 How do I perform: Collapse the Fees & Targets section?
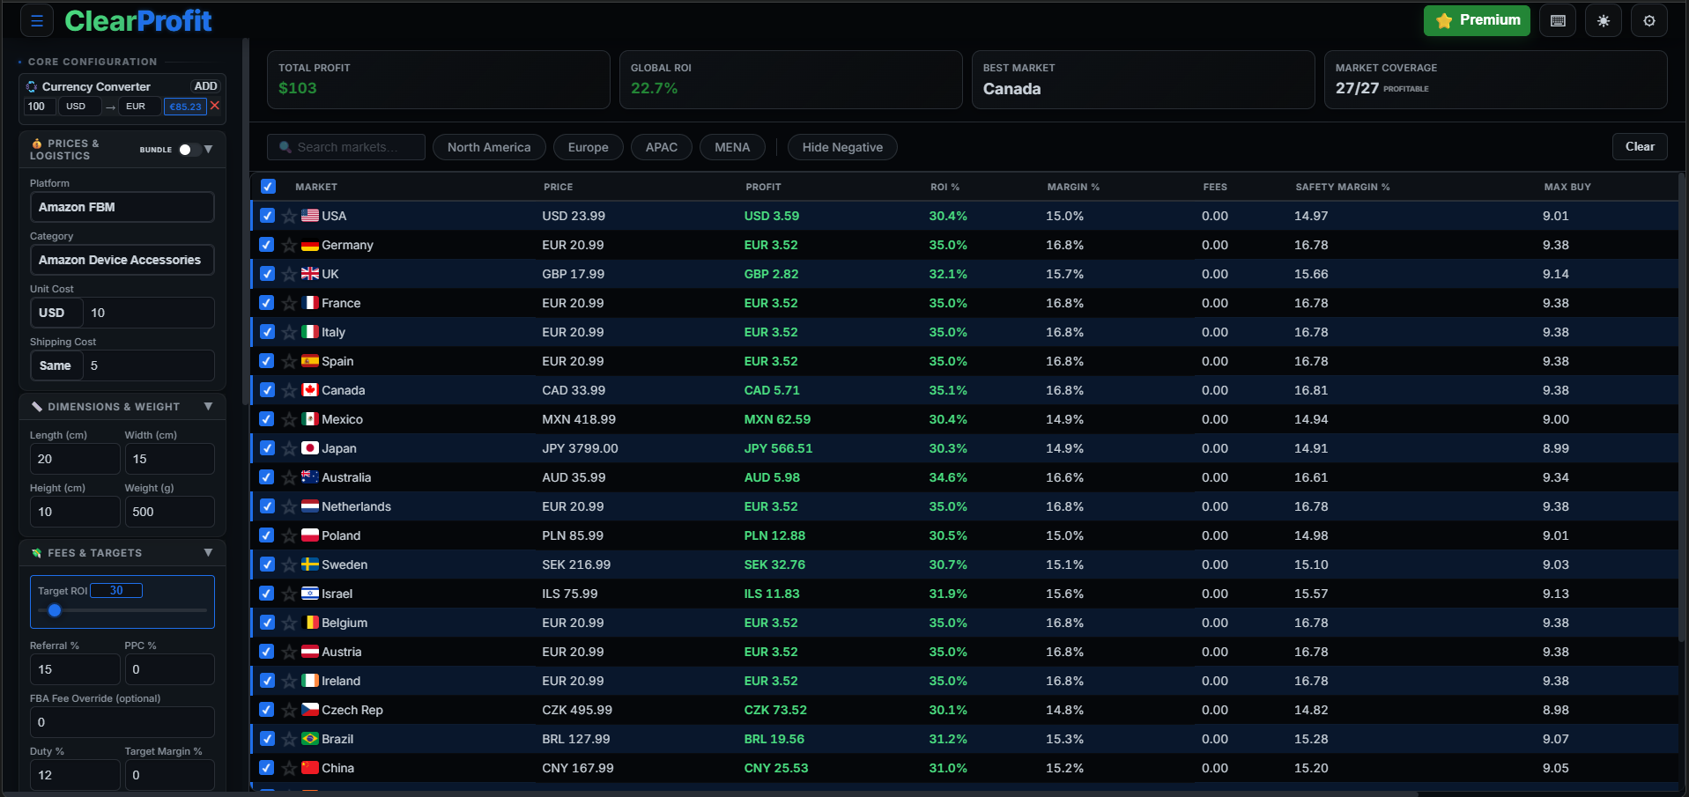[x=209, y=552]
